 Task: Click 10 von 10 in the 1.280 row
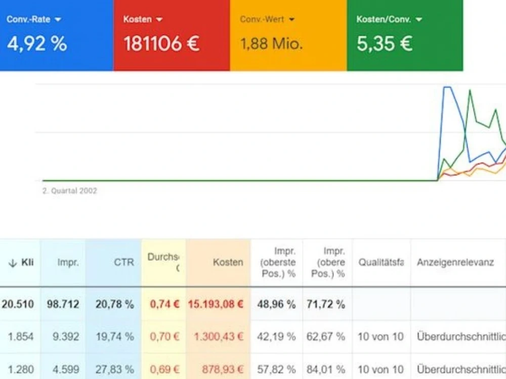381,369
